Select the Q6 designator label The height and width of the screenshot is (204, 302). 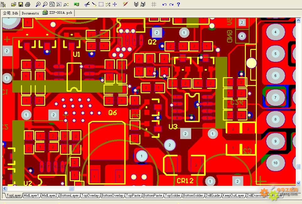[x=112, y=112]
